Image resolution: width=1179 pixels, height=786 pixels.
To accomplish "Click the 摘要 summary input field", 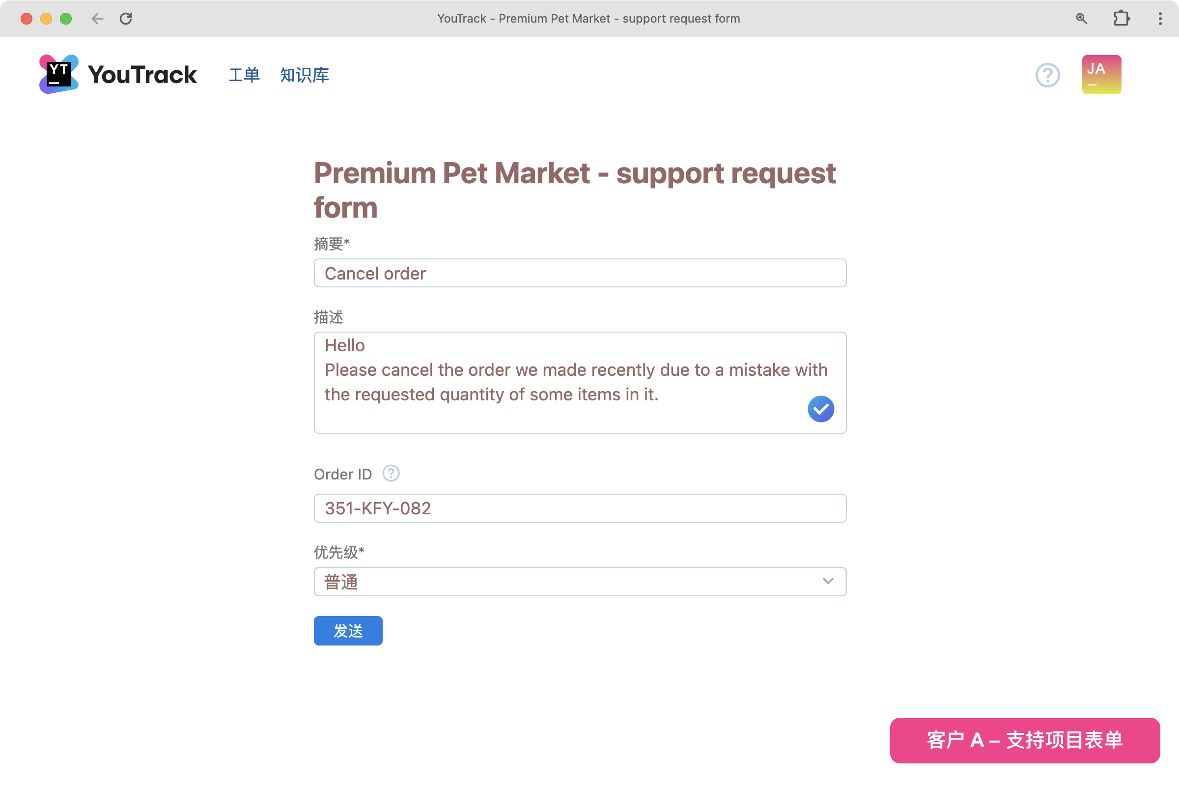I will [580, 273].
